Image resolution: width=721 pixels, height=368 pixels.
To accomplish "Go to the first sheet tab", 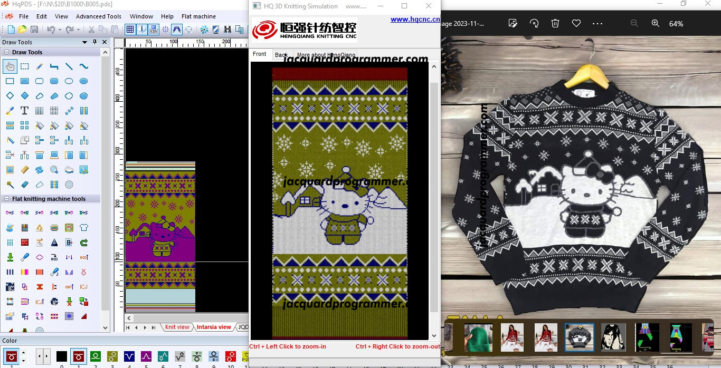I will pyautogui.click(x=128, y=327).
